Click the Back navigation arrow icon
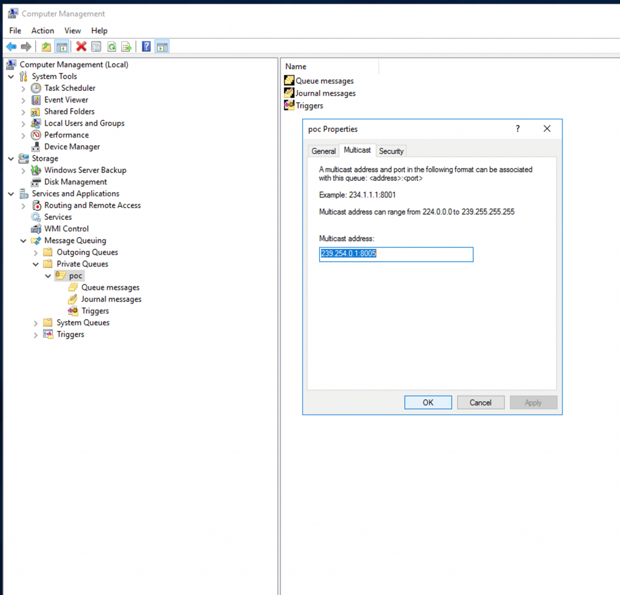Viewport: 620px width, 595px height. [11, 47]
